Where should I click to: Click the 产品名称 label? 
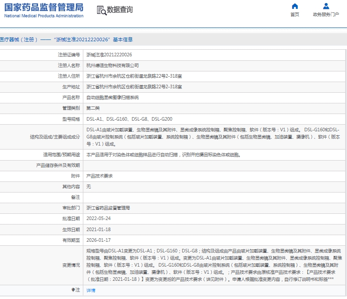[x=71, y=98]
